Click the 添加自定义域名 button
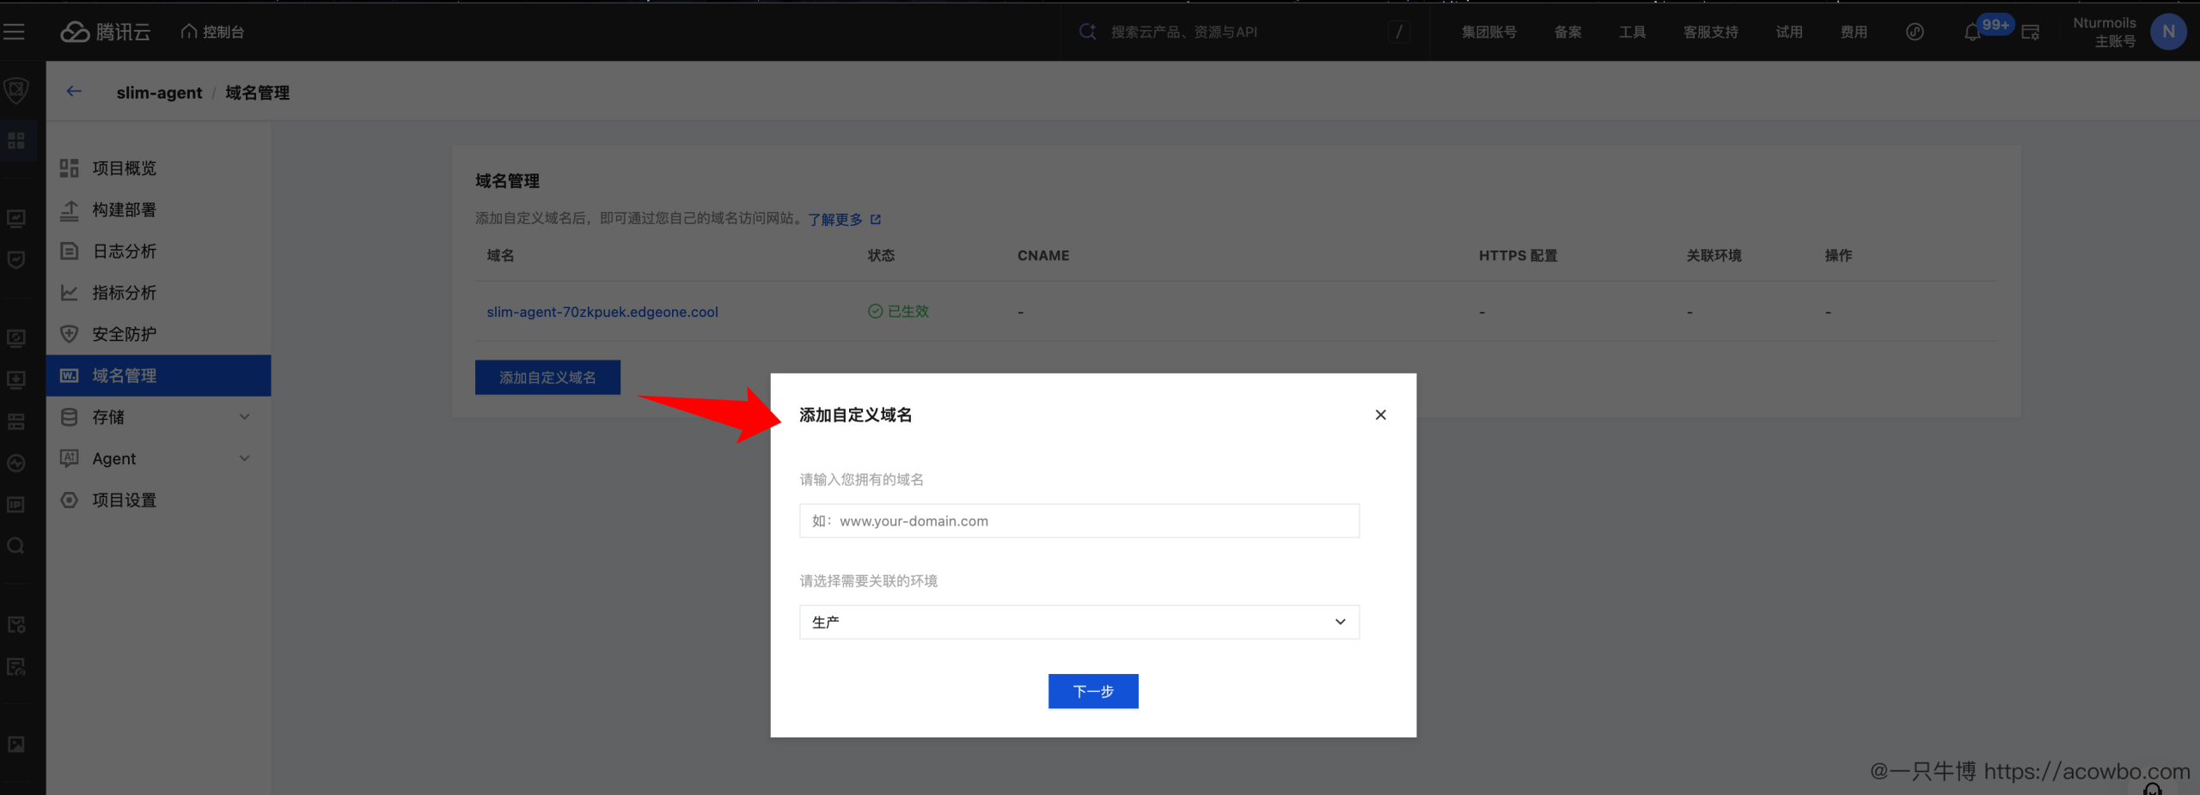This screenshot has height=795, width=2200. (547, 377)
